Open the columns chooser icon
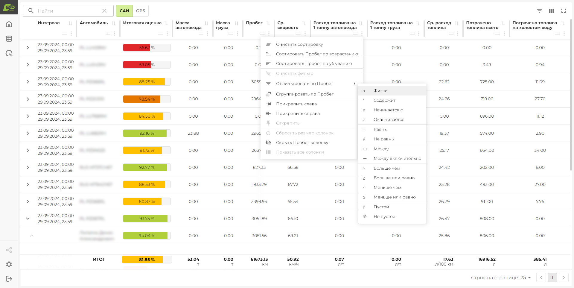Screen dimensions: 574x288 [552, 11]
